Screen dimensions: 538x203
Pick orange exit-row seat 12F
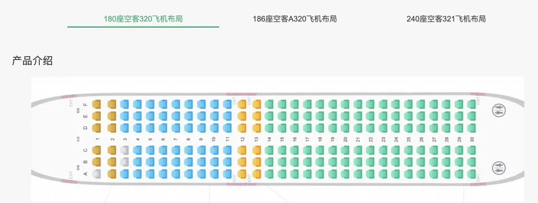(x=242, y=104)
